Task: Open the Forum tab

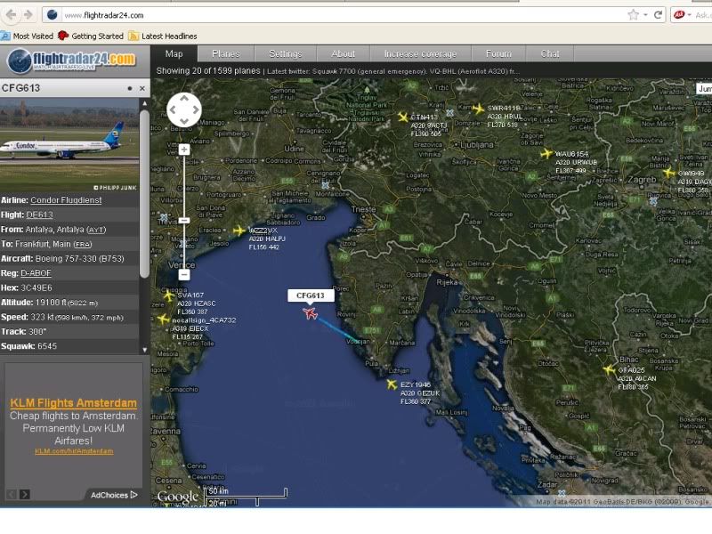Action: point(498,53)
